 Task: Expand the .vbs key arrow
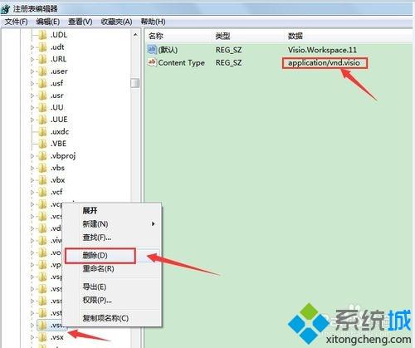click(x=32, y=168)
